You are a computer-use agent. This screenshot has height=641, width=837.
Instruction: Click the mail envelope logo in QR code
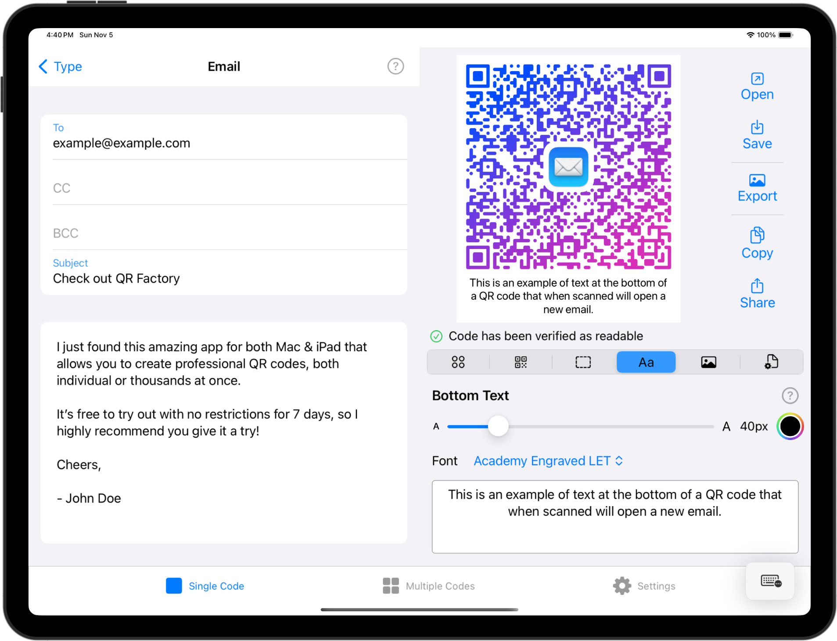[x=568, y=167]
